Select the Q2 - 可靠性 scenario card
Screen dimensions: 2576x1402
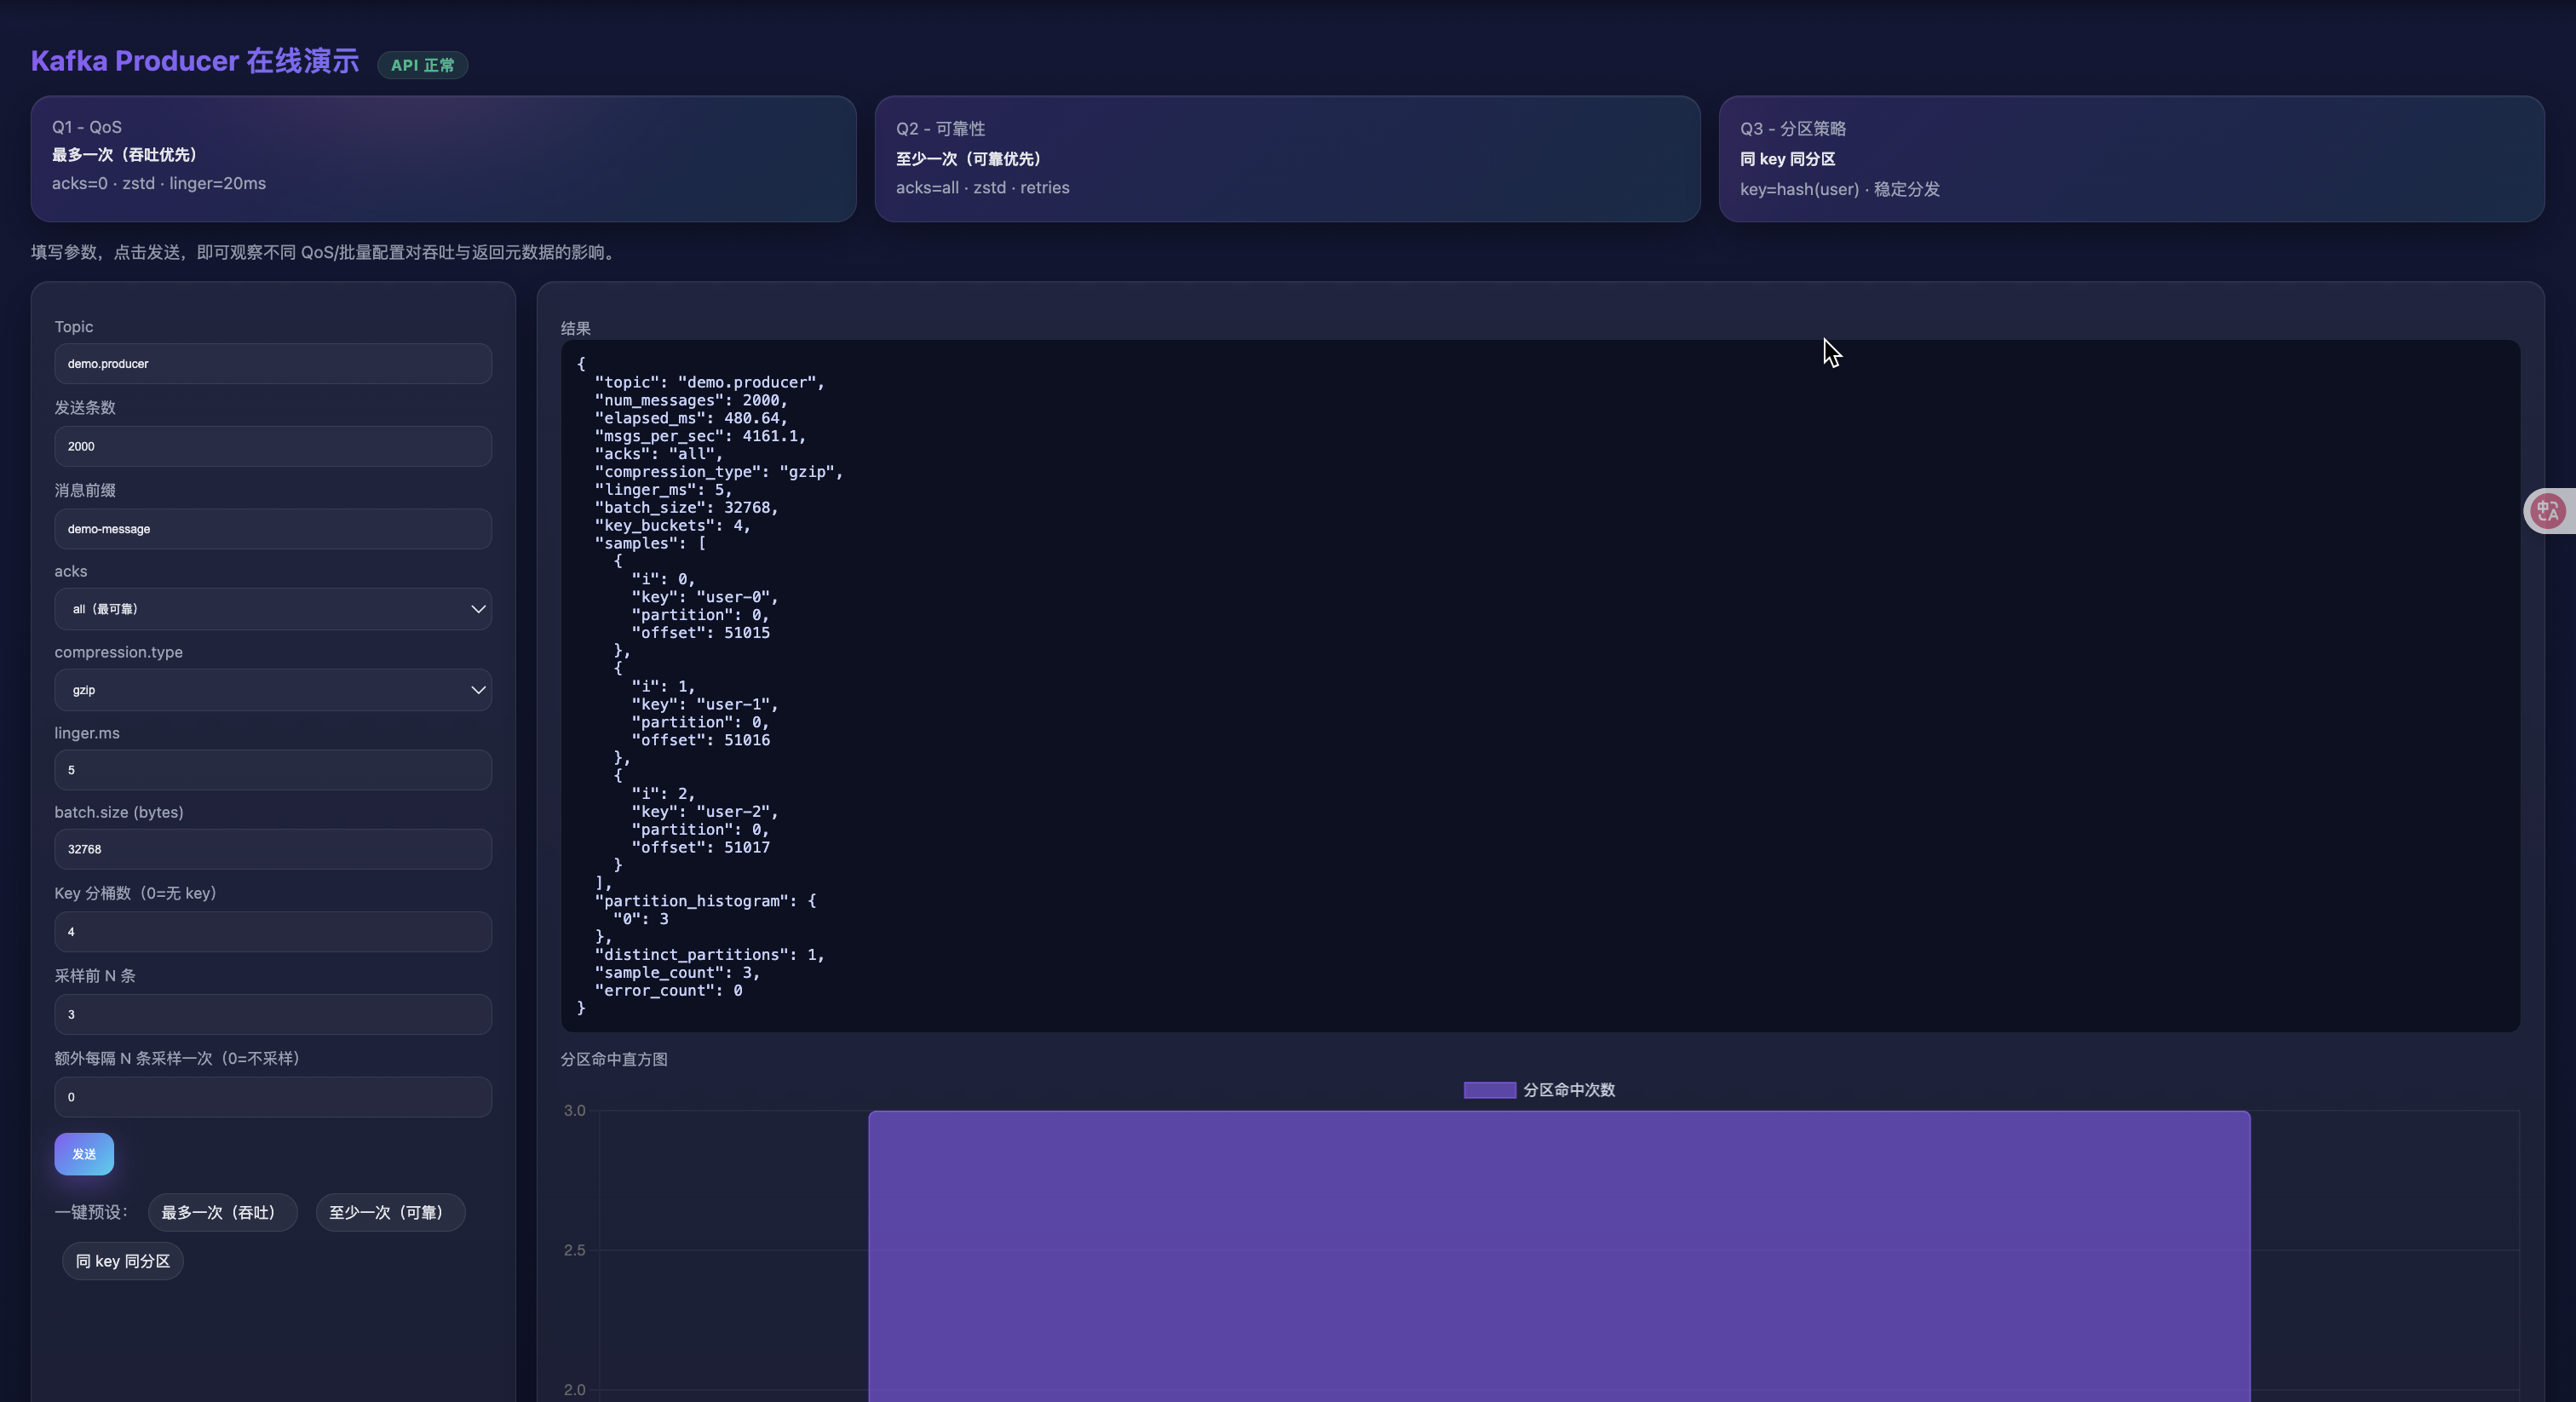pyautogui.click(x=1286, y=158)
